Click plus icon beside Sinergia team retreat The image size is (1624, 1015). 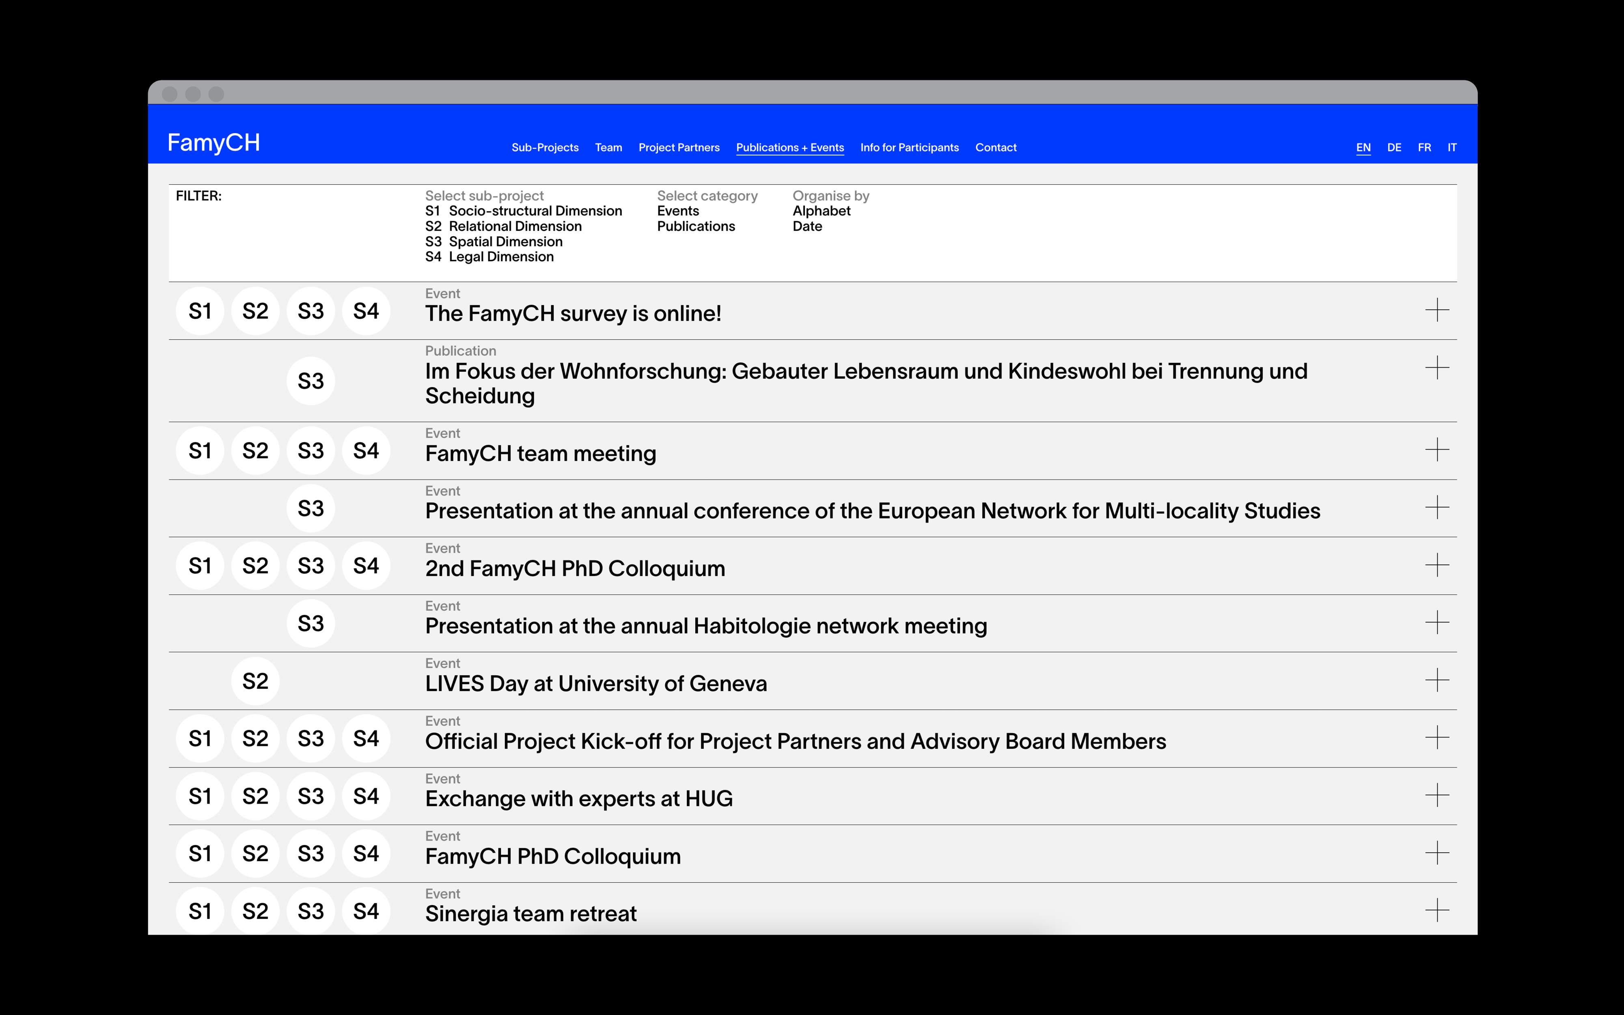tap(1437, 910)
